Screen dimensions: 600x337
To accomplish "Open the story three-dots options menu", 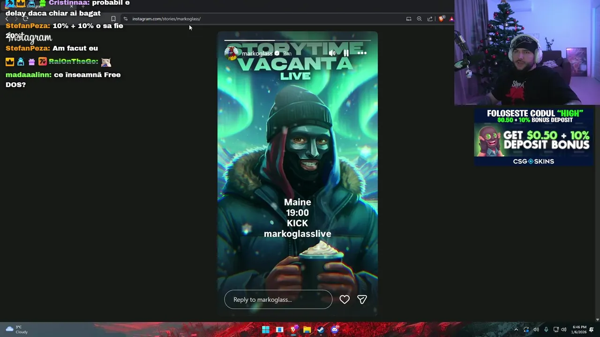I will 362,53.
